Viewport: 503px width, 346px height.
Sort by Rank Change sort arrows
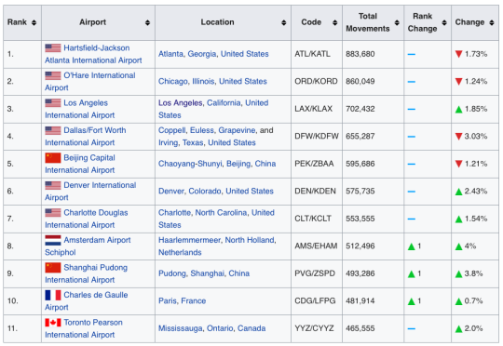[444, 22]
